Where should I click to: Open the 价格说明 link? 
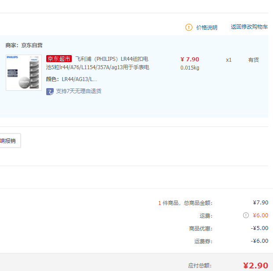pyautogui.click(x=207, y=27)
